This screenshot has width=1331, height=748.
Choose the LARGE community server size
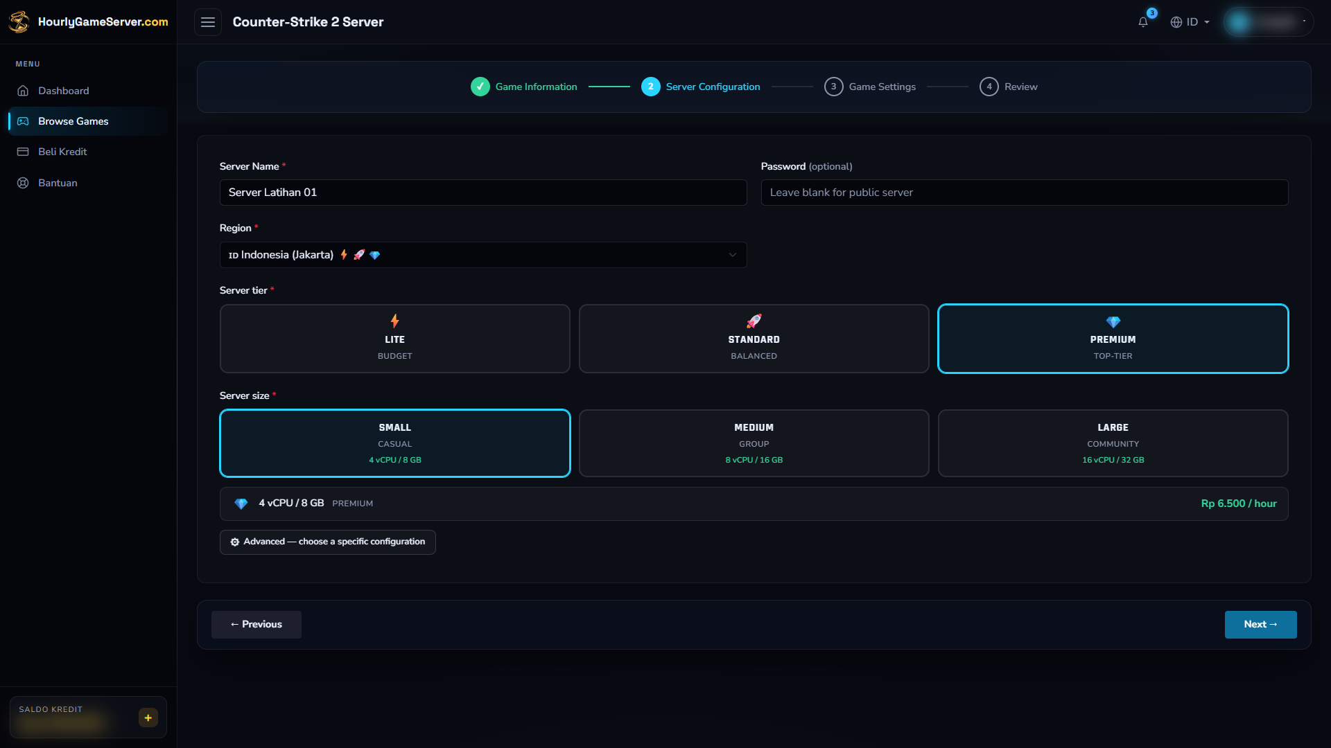pyautogui.click(x=1113, y=443)
